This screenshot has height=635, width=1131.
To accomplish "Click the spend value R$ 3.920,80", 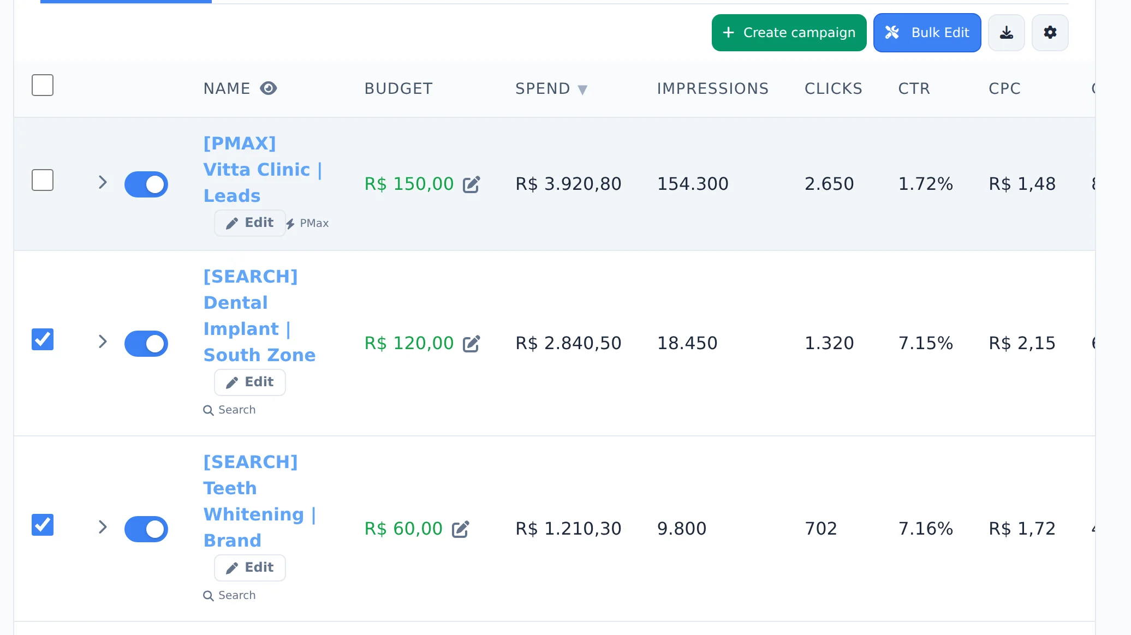I will point(568,184).
